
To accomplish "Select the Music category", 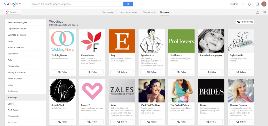I will point(25,85).
